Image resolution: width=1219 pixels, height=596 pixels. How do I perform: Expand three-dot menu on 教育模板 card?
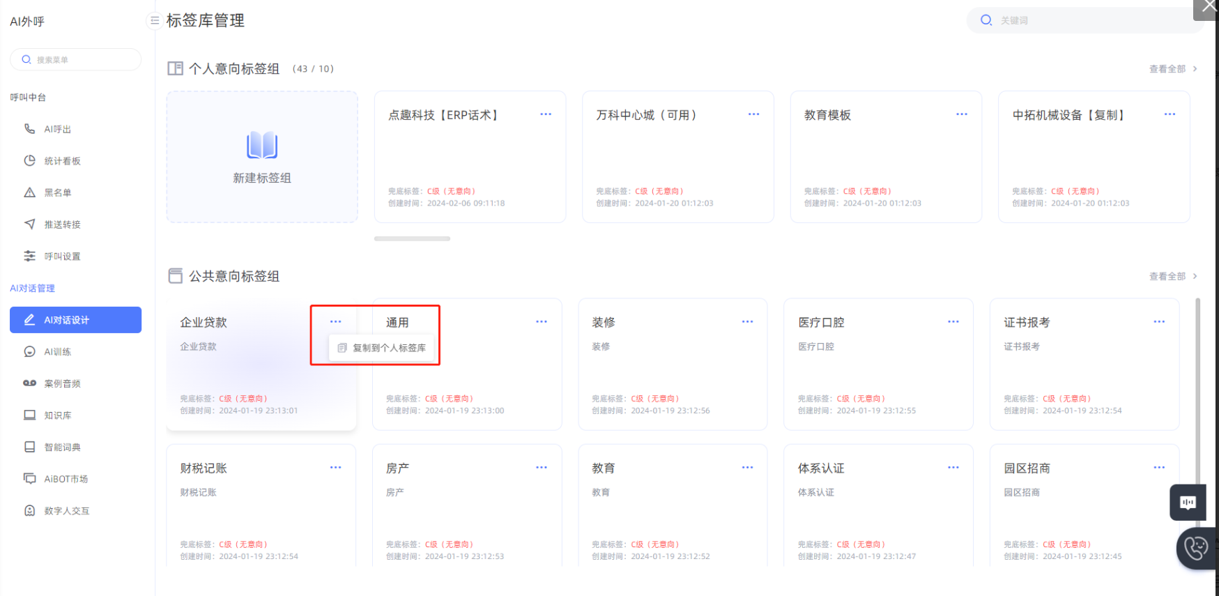click(x=962, y=114)
